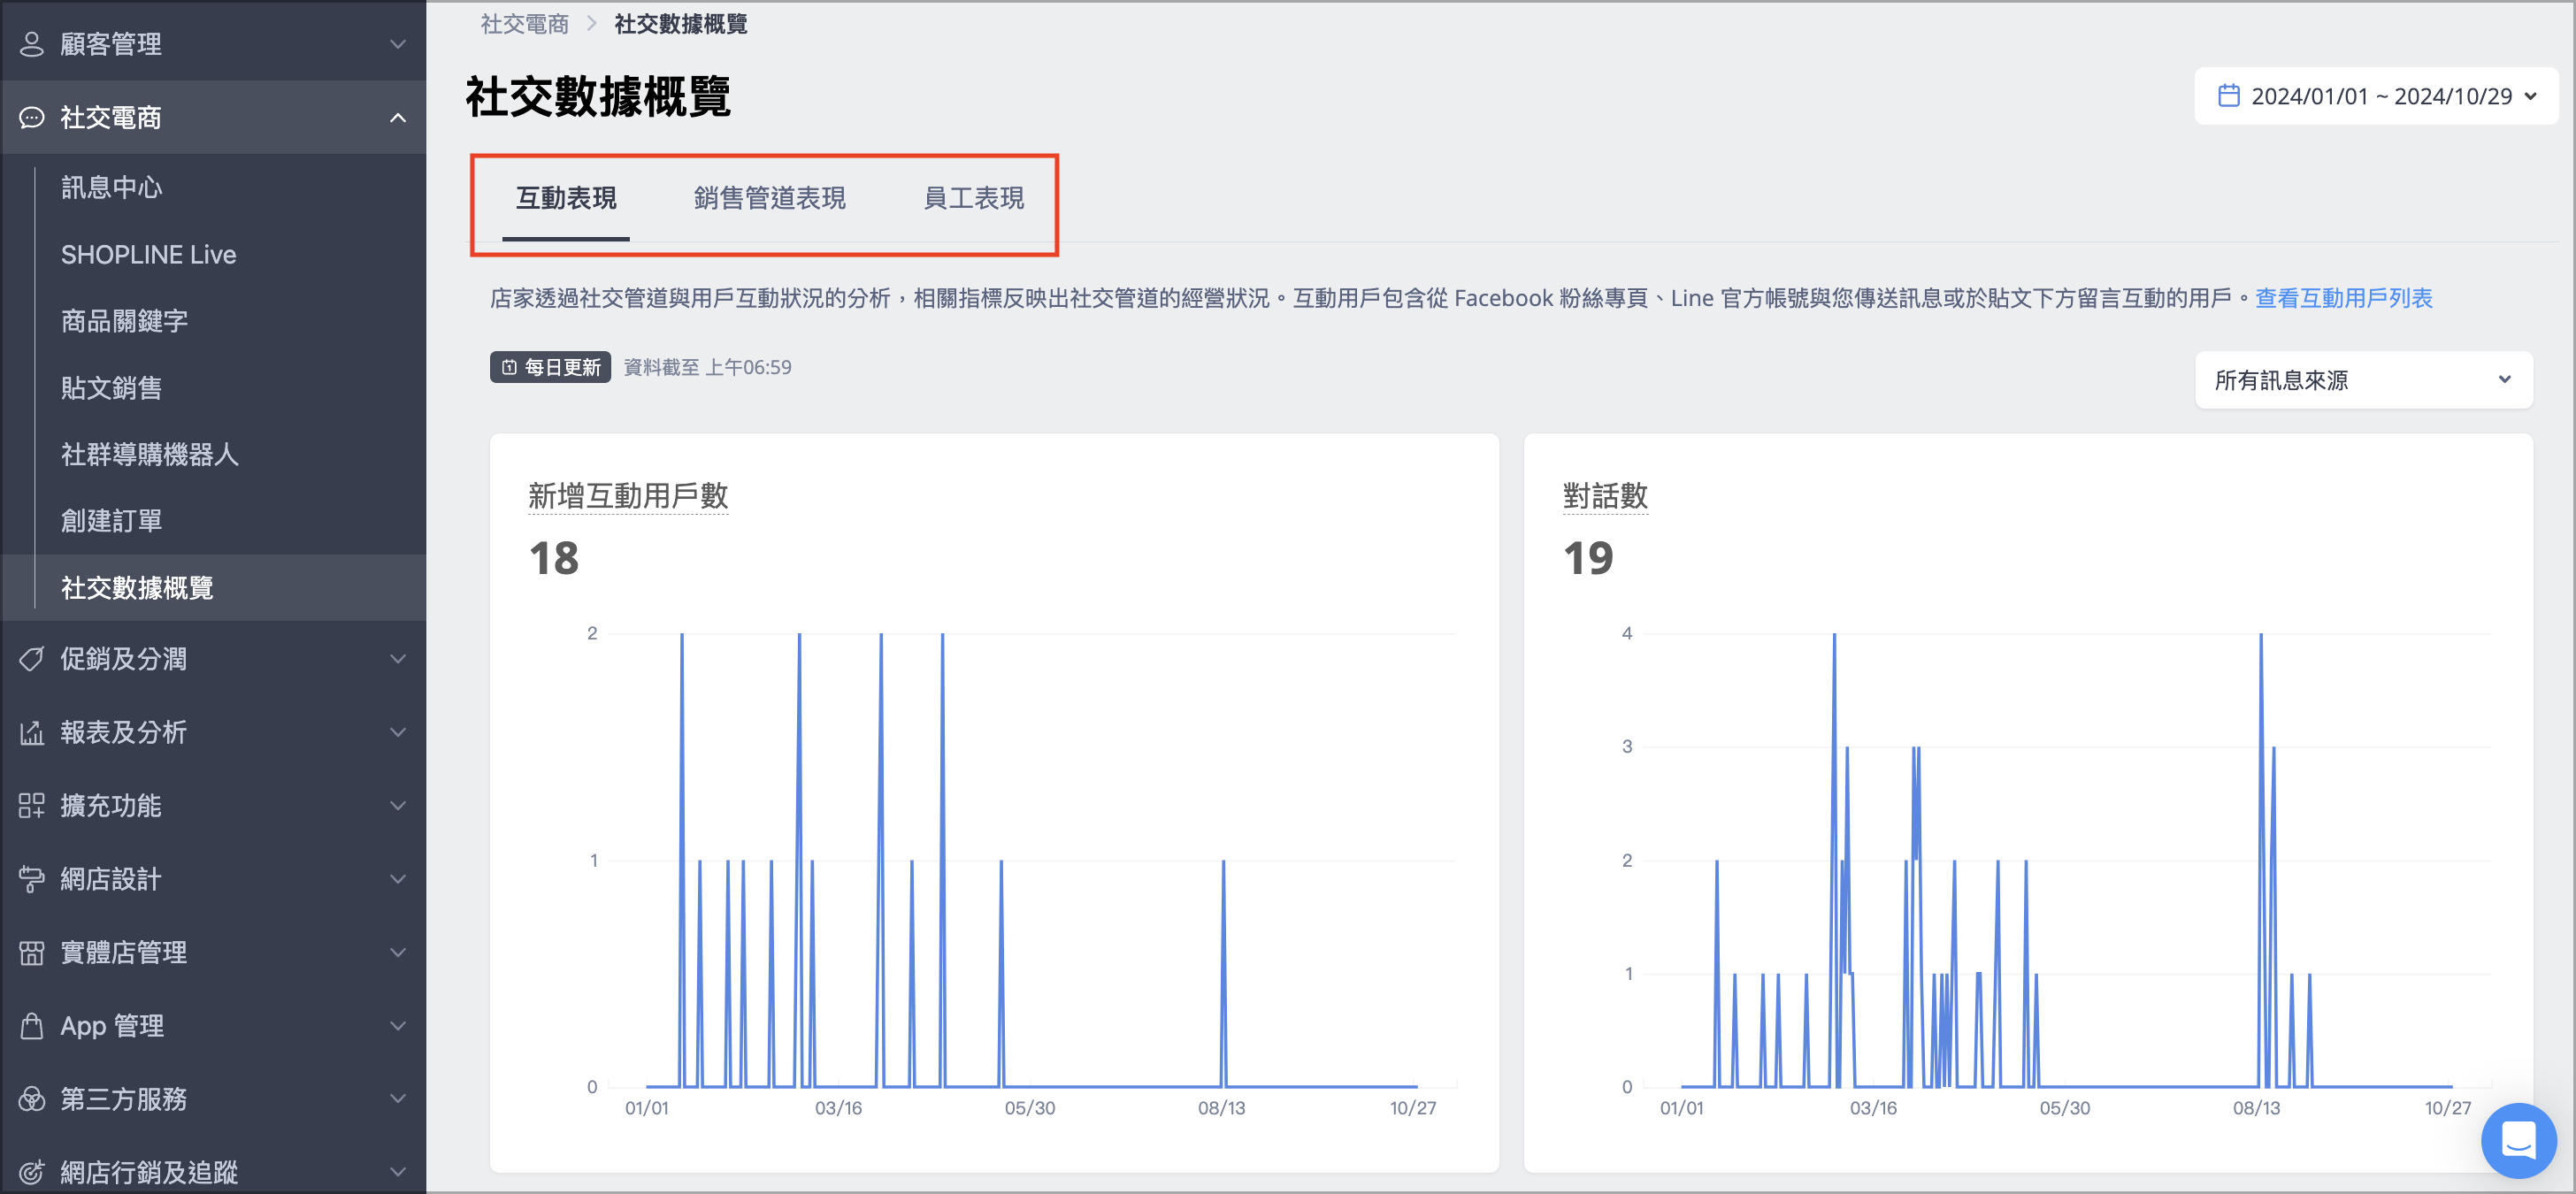The height and width of the screenshot is (1194, 2576).
Task: Click the social commerce chat bubble icon
Action: (x=32, y=118)
